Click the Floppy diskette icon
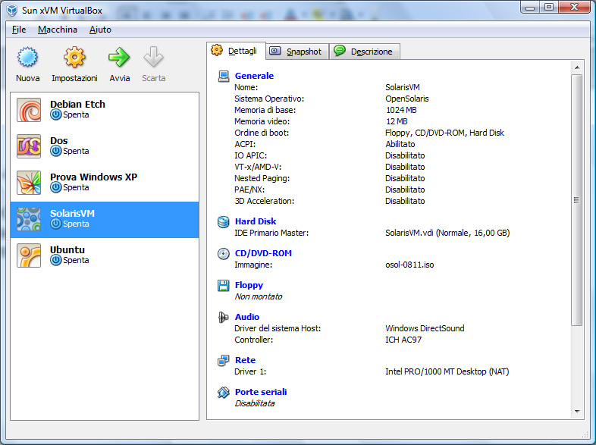 click(224, 285)
